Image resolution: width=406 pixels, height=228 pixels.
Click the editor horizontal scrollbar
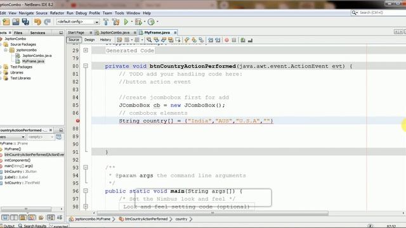point(213,213)
